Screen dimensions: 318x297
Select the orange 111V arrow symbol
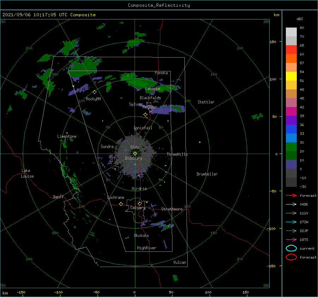(291, 213)
